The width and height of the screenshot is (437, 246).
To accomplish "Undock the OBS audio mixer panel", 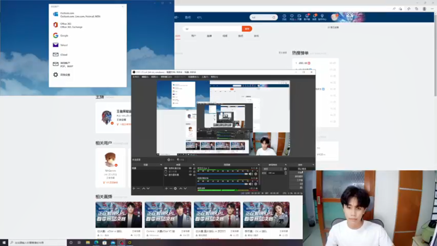I will click(x=258, y=165).
